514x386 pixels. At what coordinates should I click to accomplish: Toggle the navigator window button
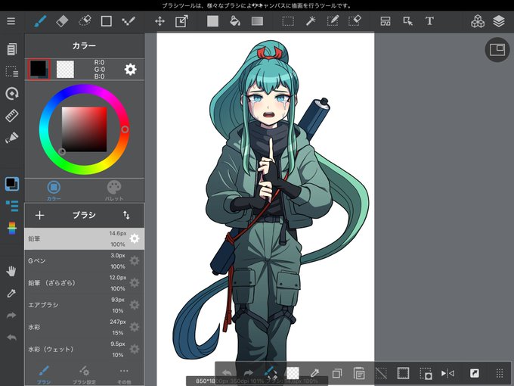click(x=497, y=49)
